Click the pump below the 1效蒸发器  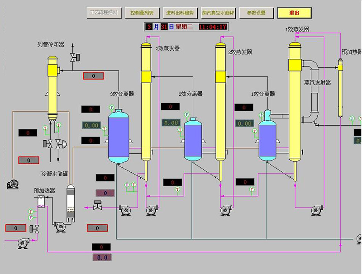pyautogui.click(x=317, y=210)
